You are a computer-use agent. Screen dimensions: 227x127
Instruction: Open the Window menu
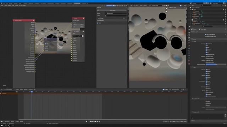pyautogui.click(x=16, y=3)
